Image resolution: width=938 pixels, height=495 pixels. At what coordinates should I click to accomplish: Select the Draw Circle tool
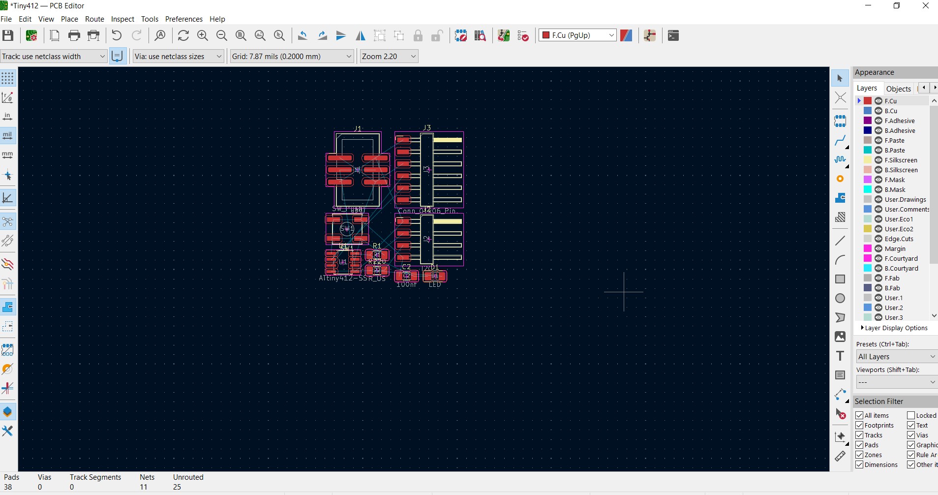pyautogui.click(x=840, y=298)
